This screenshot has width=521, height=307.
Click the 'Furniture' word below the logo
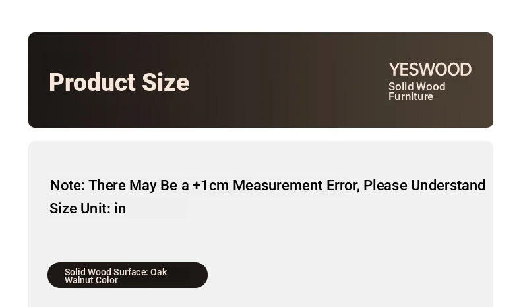pyautogui.click(x=411, y=97)
